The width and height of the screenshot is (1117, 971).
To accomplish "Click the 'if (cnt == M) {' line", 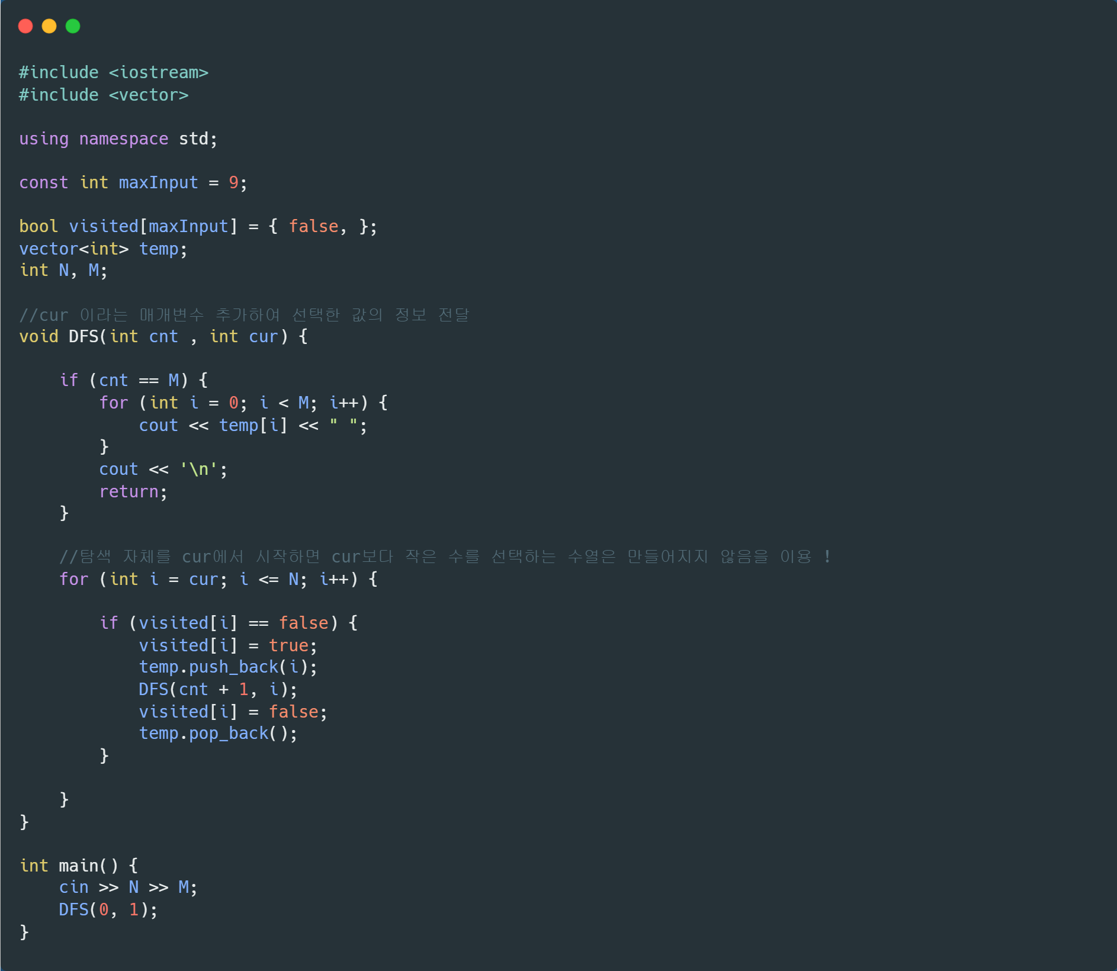I will pyautogui.click(x=133, y=380).
